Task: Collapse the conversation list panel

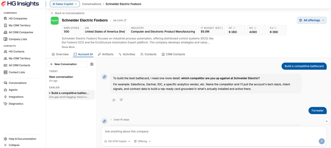Action: 92,64
